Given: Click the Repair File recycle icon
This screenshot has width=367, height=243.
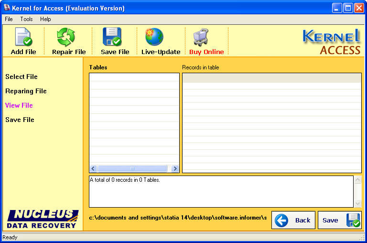Looking at the screenshot, I should (66, 37).
